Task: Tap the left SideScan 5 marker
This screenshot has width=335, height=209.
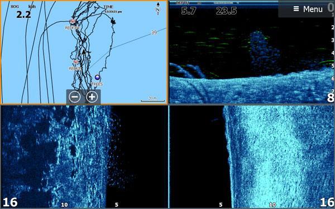Action: click(117, 205)
